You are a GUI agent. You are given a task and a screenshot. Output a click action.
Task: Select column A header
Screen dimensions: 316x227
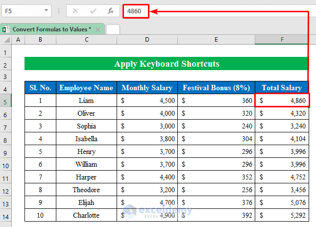point(18,40)
